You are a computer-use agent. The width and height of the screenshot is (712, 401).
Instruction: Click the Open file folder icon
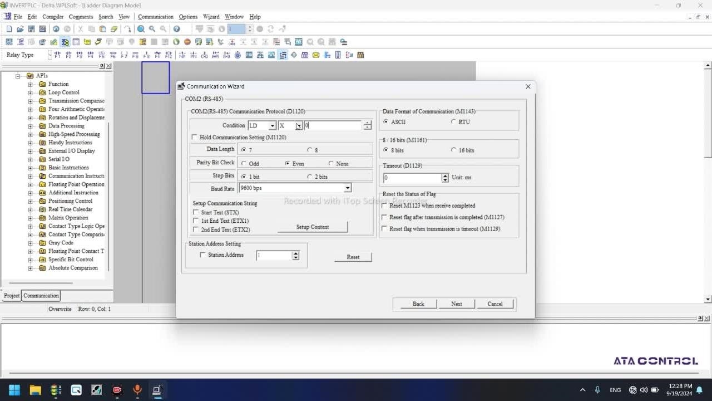(x=20, y=29)
